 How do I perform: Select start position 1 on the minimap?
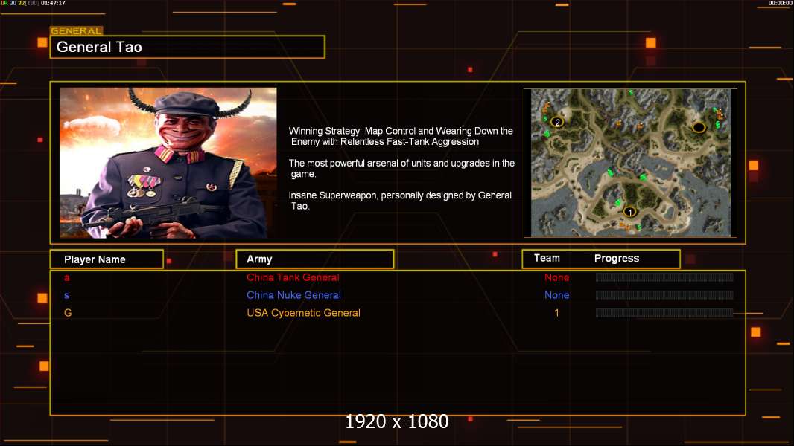[629, 212]
